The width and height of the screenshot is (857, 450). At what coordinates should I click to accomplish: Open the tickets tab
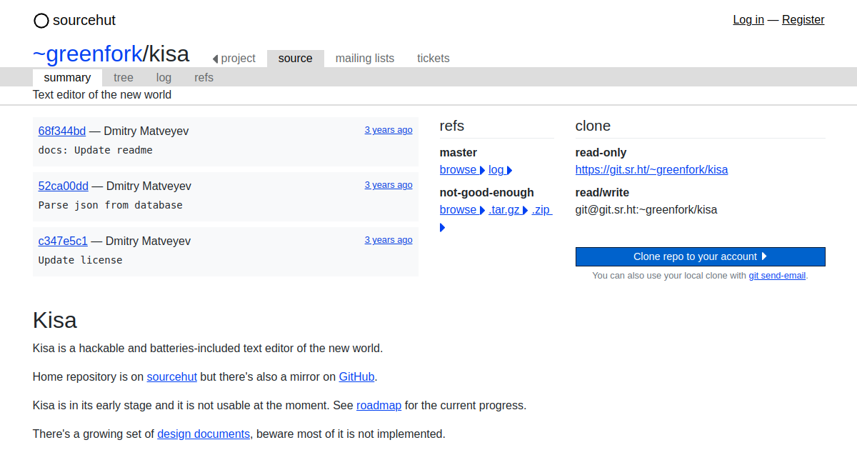433,59
